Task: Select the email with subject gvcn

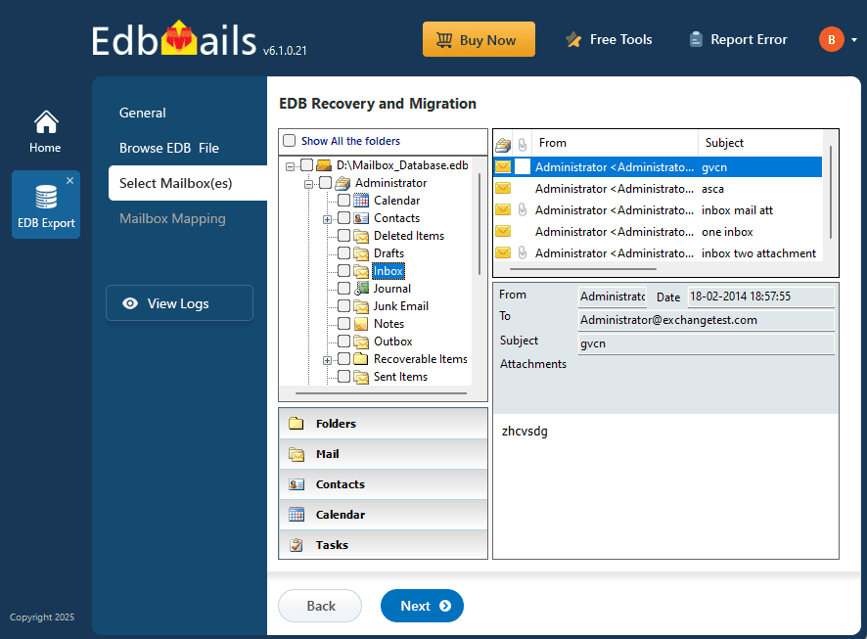Action: pos(658,167)
